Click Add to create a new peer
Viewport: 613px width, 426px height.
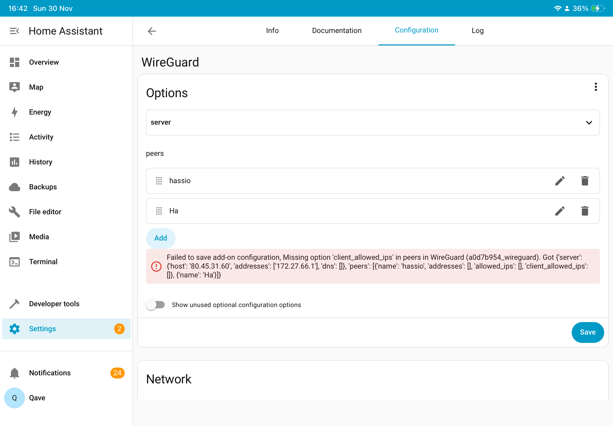click(x=160, y=238)
